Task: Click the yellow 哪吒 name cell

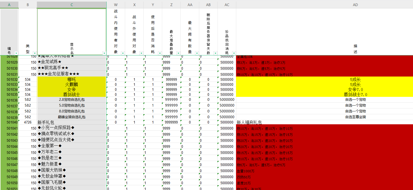Action: coord(72,79)
